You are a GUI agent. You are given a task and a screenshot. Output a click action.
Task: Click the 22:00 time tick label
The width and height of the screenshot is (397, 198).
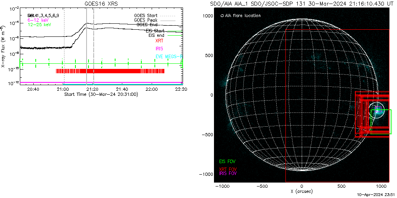[x=152, y=89]
